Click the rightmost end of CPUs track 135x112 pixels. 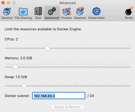129,48
